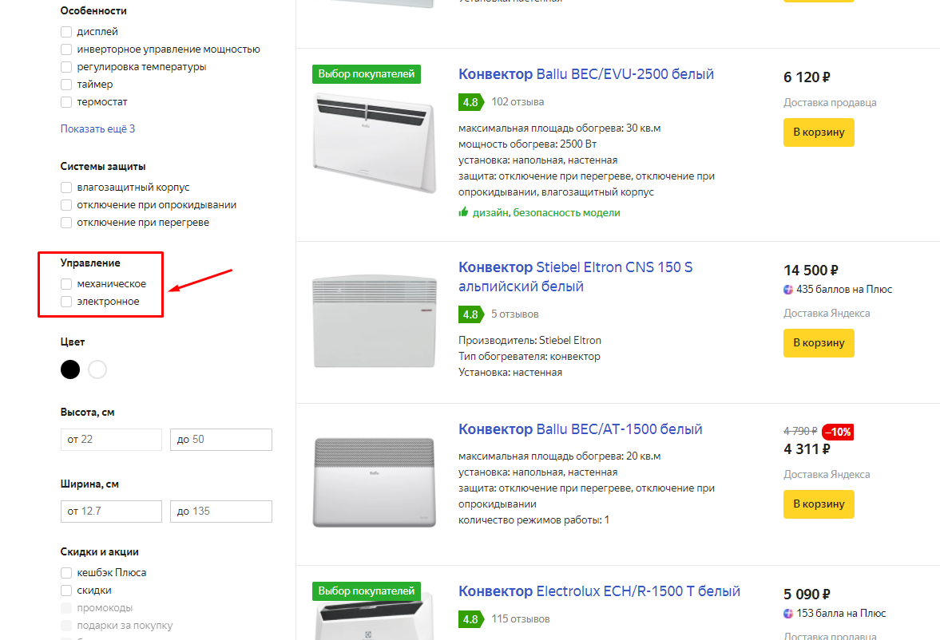Click the -10% discount badge
The image size is (940, 640).
pos(838,432)
